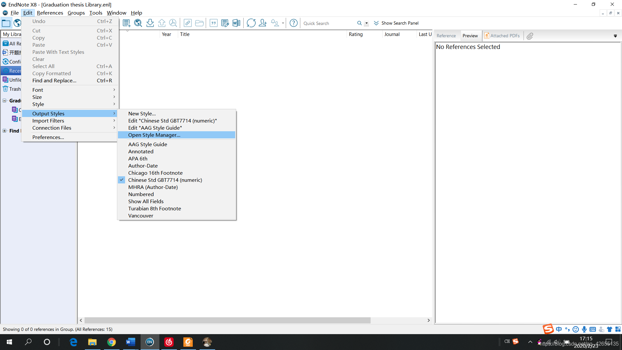Select checked Chinese Std GBT7714 (numeric) style
The height and width of the screenshot is (350, 622).
pyautogui.click(x=165, y=180)
